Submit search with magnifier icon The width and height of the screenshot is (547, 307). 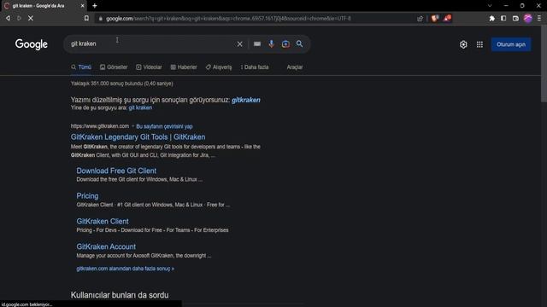(300, 43)
